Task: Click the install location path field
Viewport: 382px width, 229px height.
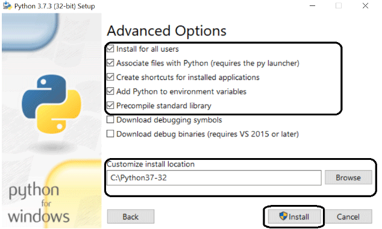Action: [x=214, y=178]
